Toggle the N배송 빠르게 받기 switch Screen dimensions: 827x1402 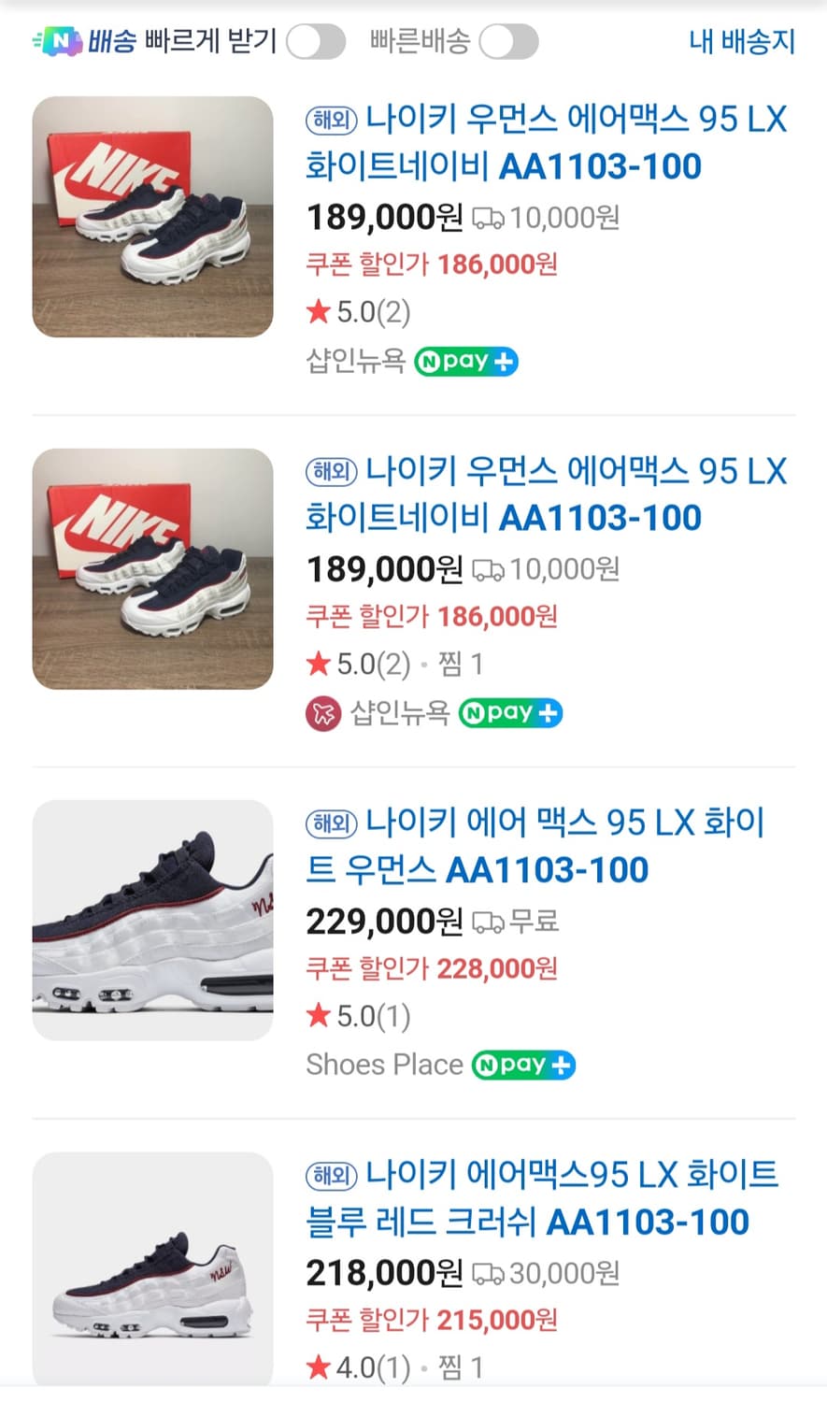(x=316, y=42)
